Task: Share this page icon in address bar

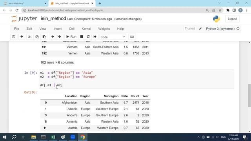Action: 213,10
